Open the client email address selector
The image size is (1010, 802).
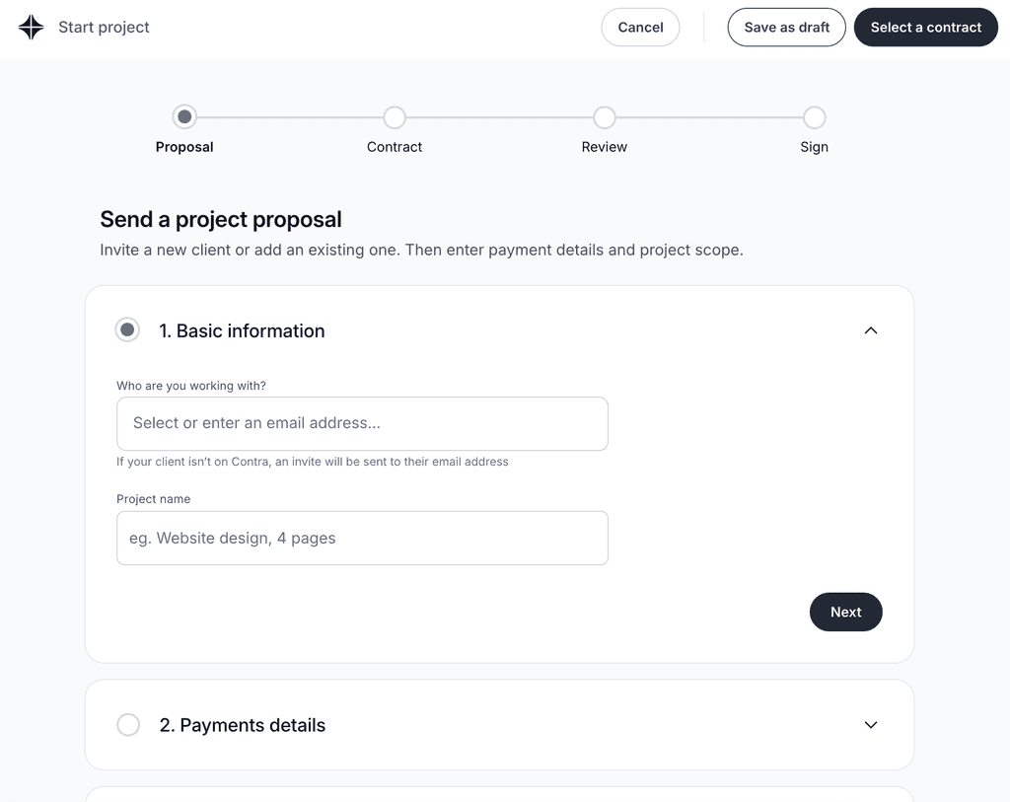click(x=362, y=423)
